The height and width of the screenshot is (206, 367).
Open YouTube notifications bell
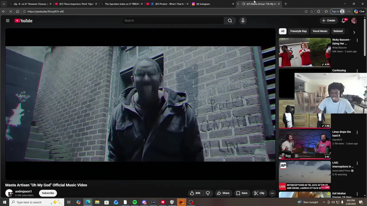tap(343, 21)
